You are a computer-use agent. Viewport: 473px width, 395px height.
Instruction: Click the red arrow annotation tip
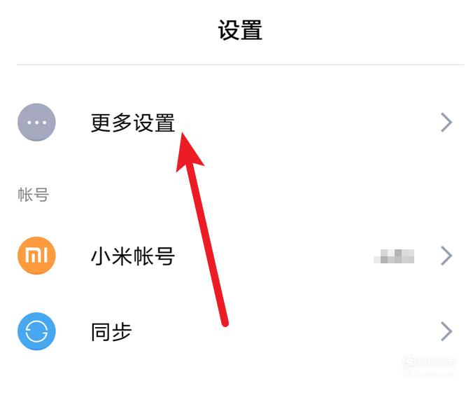coord(183,134)
